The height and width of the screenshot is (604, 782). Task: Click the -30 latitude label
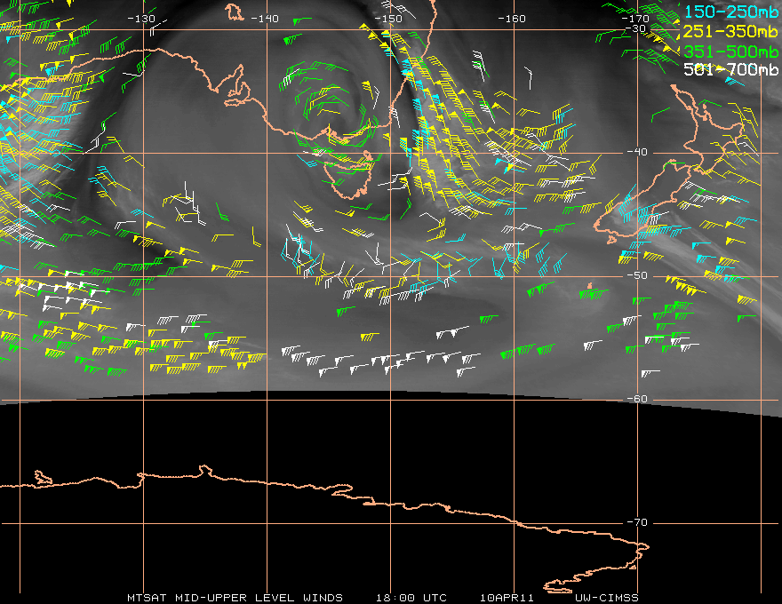[x=636, y=28]
